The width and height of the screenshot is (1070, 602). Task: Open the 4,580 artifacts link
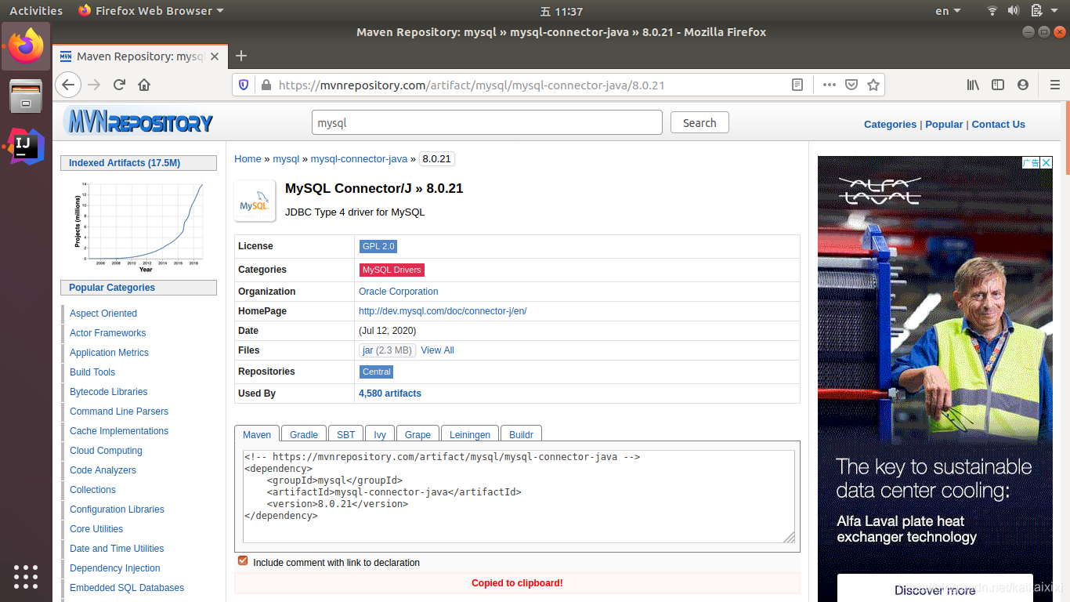[390, 393]
